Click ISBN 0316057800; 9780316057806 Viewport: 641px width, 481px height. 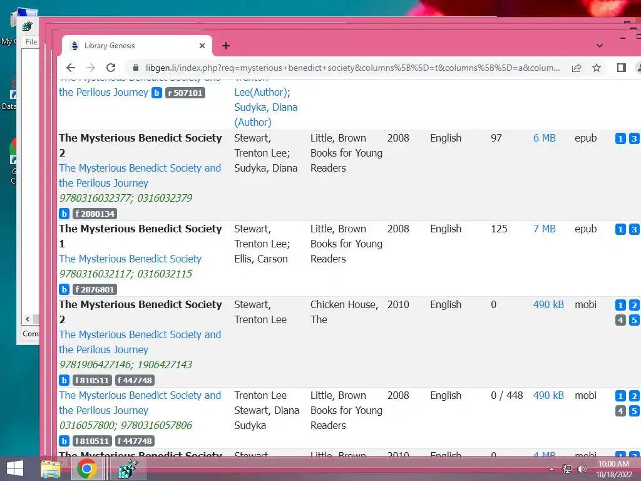click(x=125, y=425)
